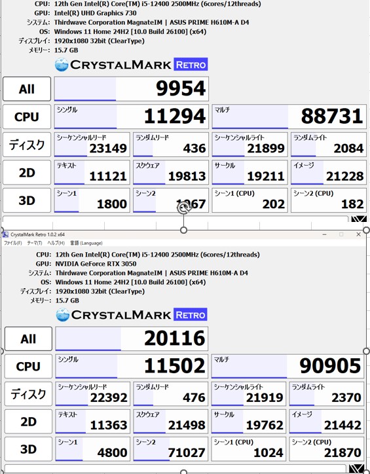Image resolution: width=370 pixels, height=474 pixels.
Task: Run the 3D benchmark in the UHD Graphics 730 window
Action: [27, 200]
